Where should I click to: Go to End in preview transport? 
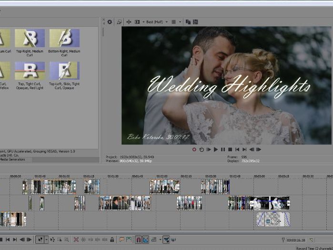[244, 150]
